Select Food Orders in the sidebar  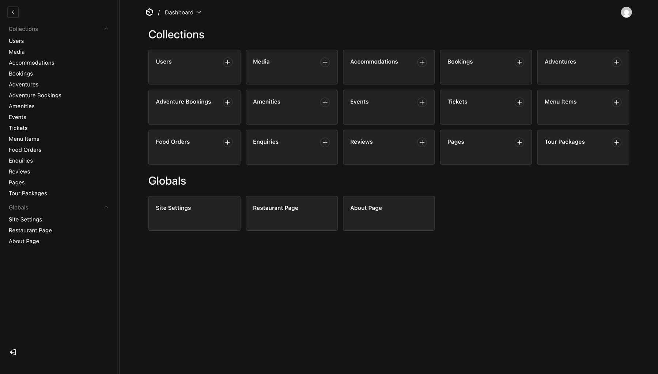click(x=25, y=150)
